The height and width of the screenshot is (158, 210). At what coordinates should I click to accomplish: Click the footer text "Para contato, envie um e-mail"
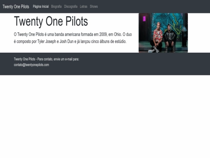click(55, 59)
